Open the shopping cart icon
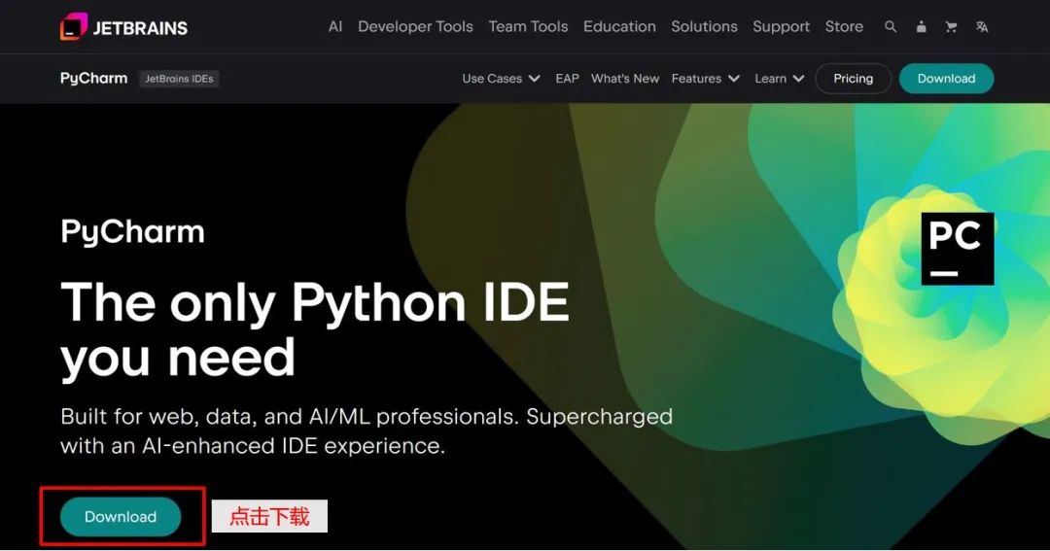This screenshot has width=1050, height=551. [951, 27]
